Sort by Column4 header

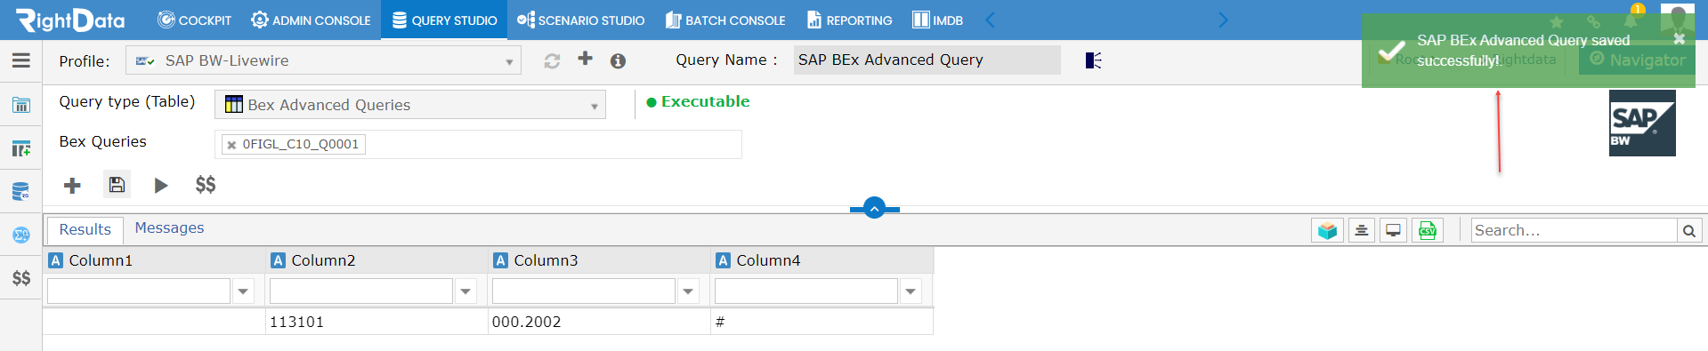(822, 260)
